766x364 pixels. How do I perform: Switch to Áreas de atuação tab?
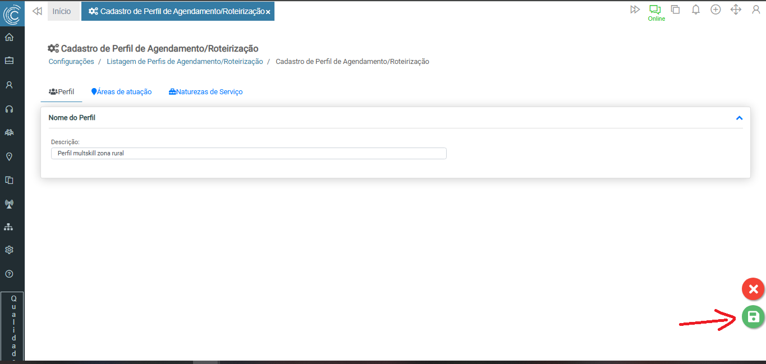[x=122, y=92]
